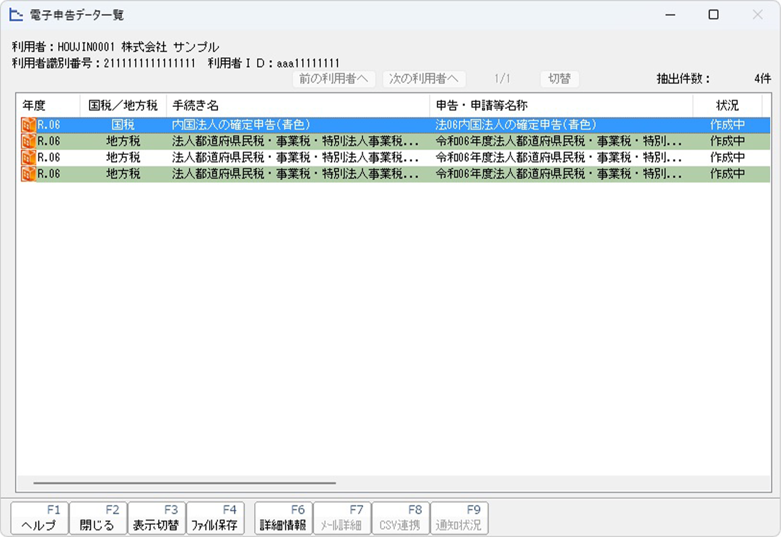Open F6 詳細情報 details

click(283, 518)
